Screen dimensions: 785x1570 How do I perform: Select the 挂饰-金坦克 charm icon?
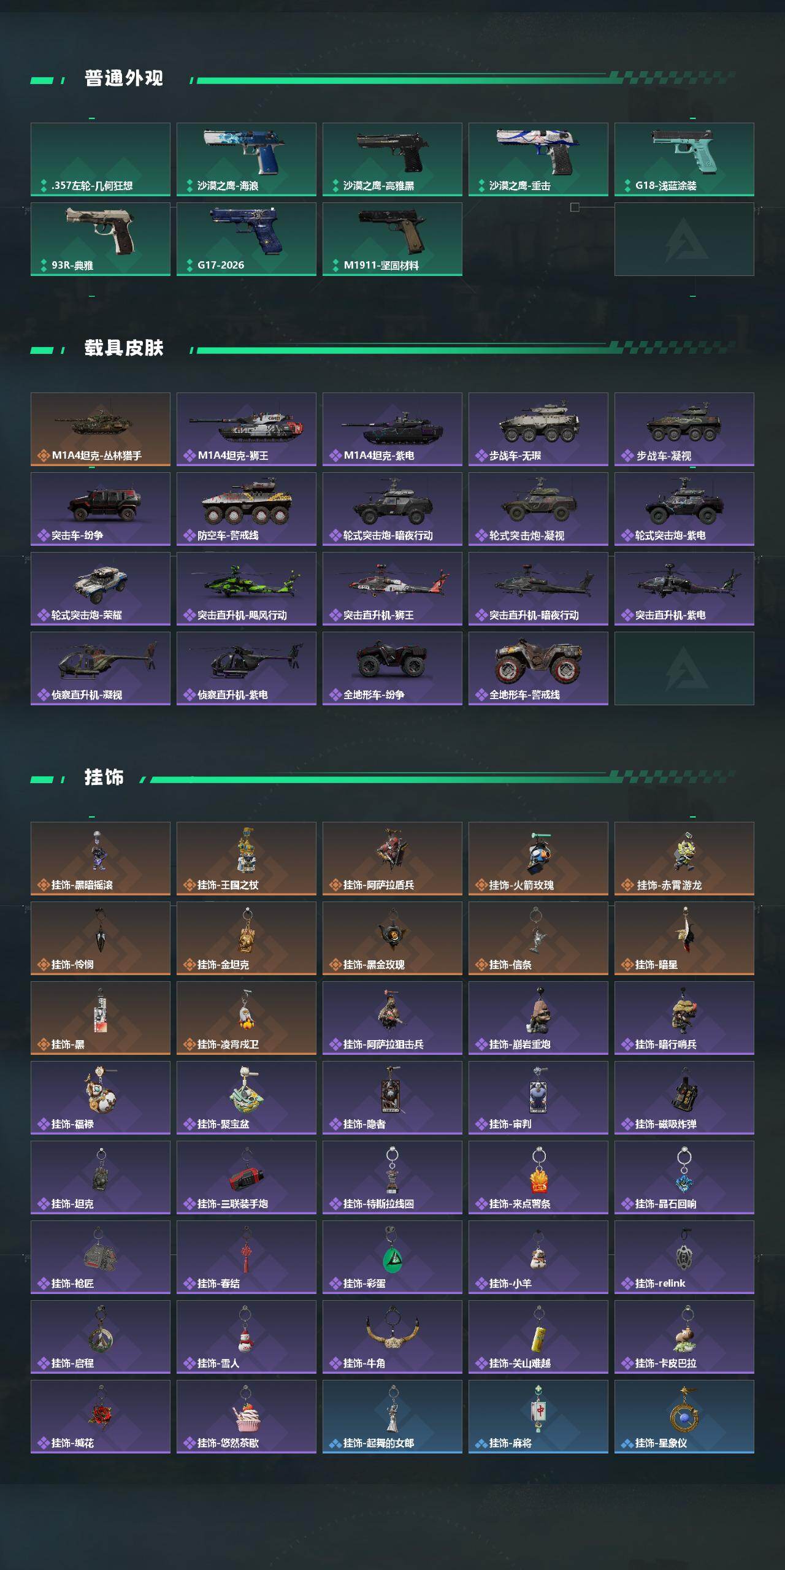pos(247,938)
